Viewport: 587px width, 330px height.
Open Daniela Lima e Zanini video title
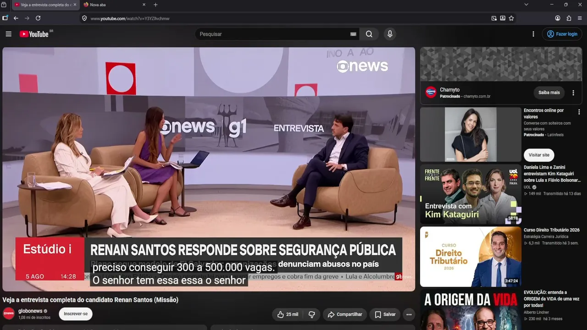coord(552,174)
